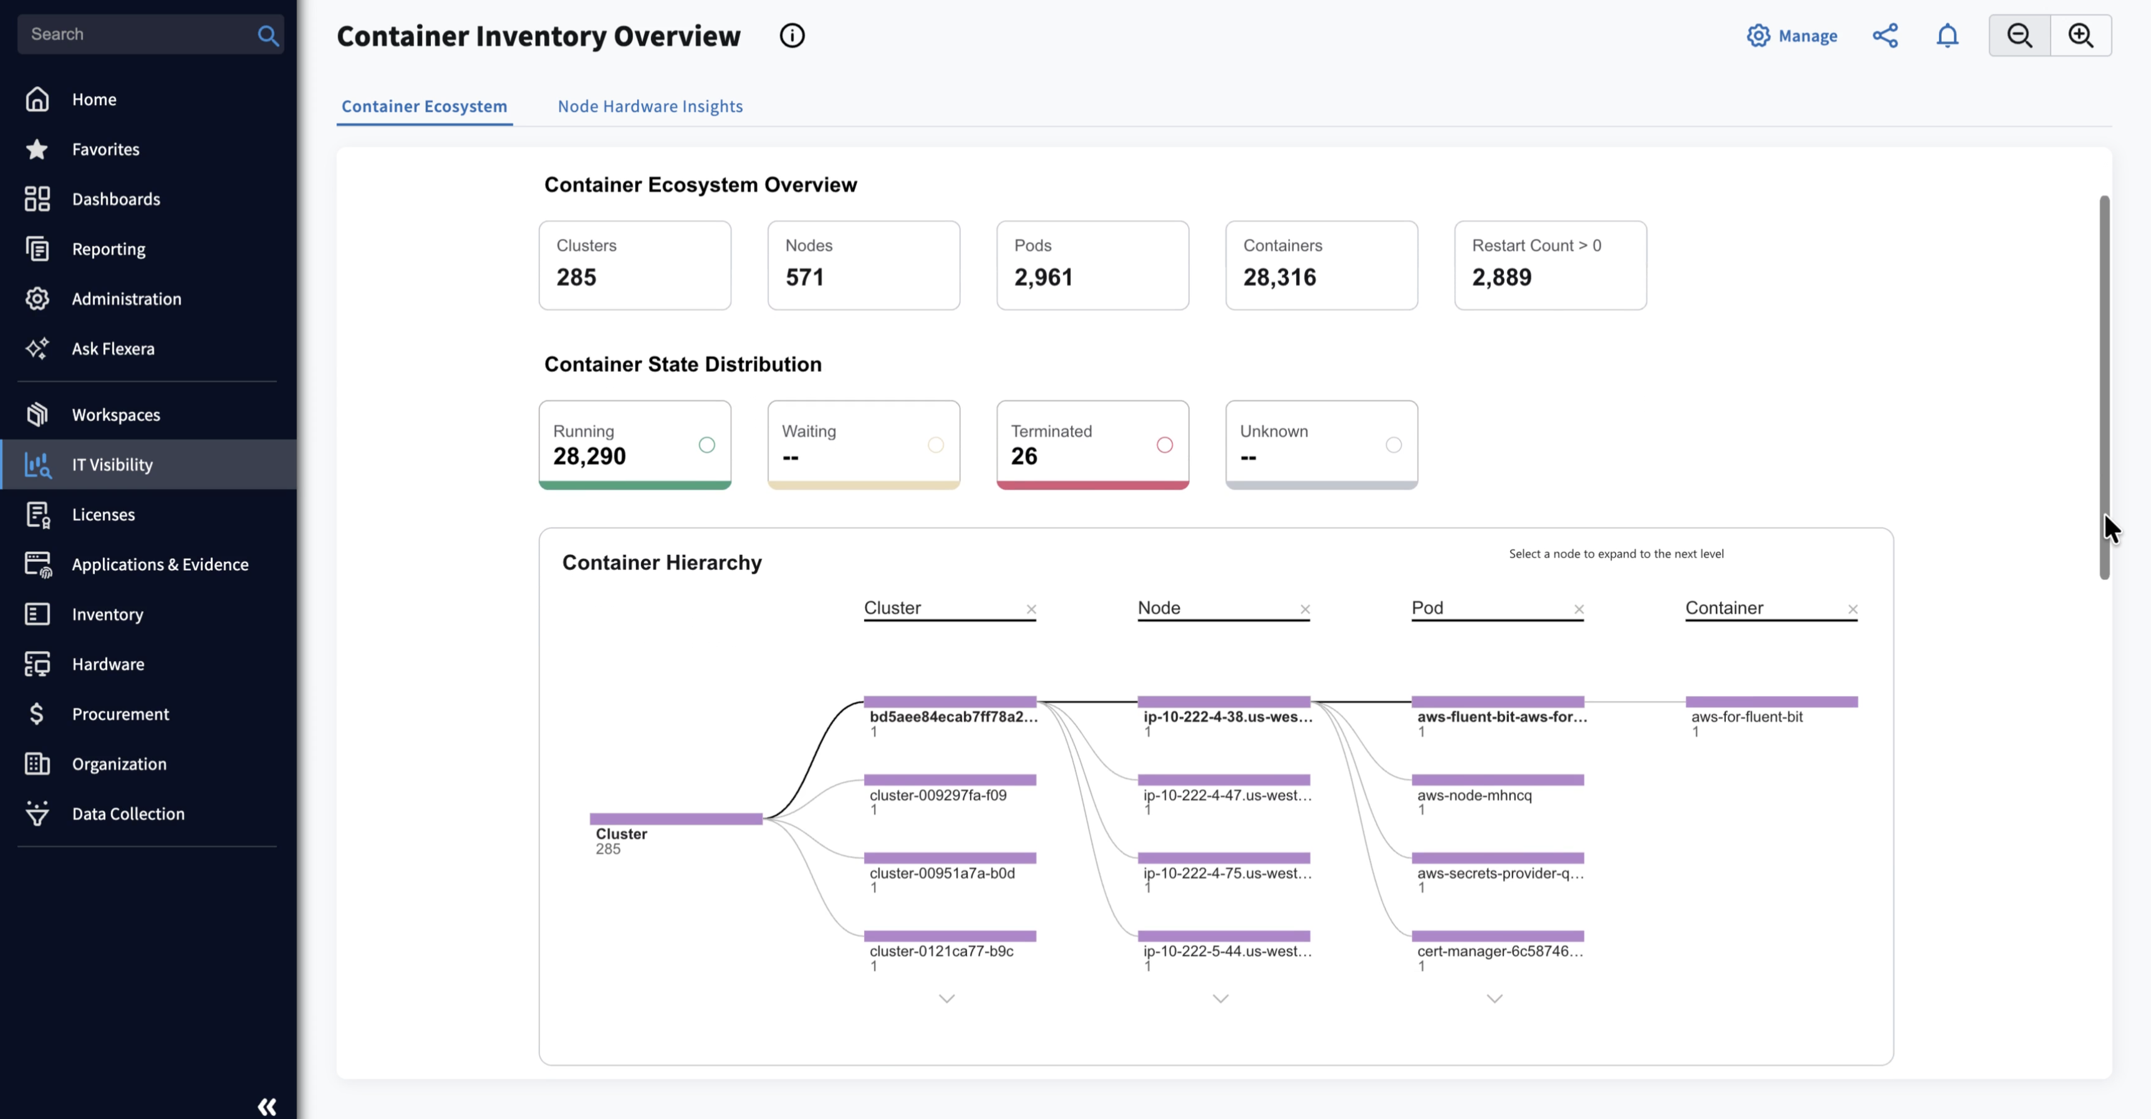Select the Unknown state circle
The image size is (2151, 1119).
pos(1393,445)
